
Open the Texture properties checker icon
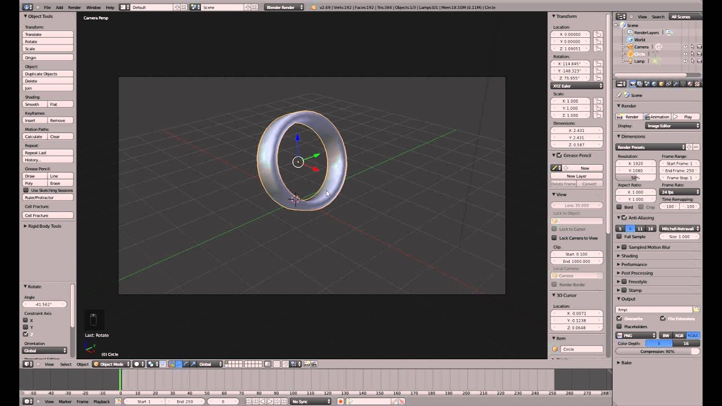pyautogui.click(x=697, y=83)
